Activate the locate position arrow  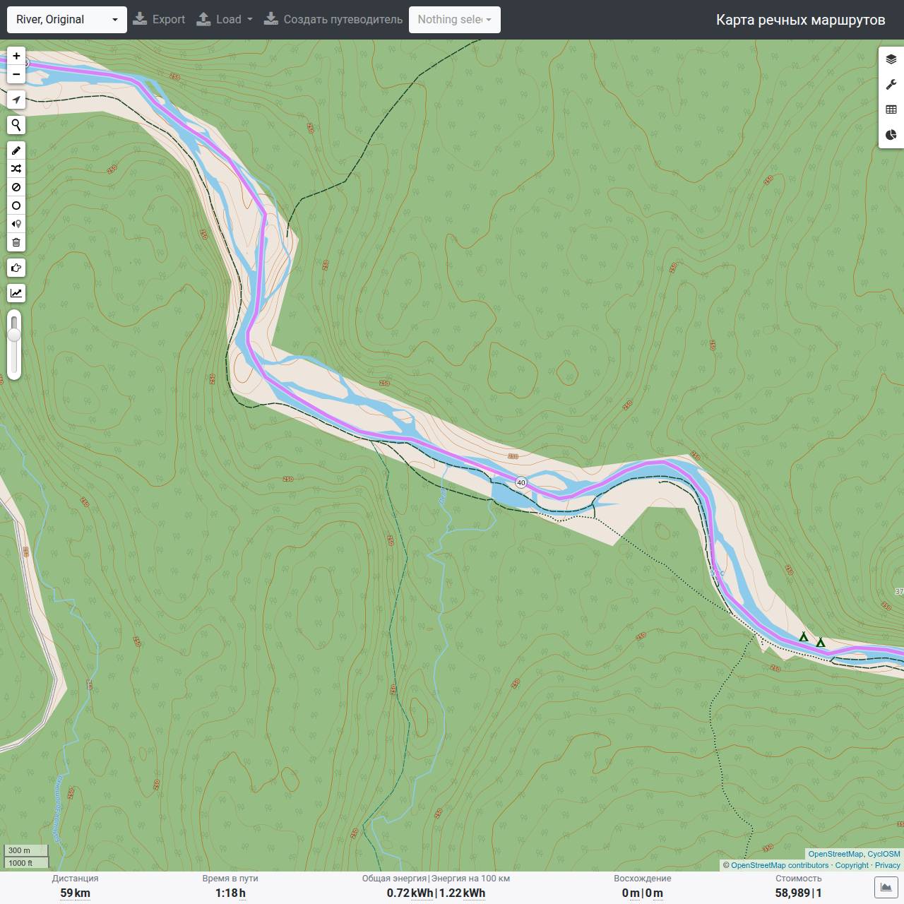(x=16, y=100)
